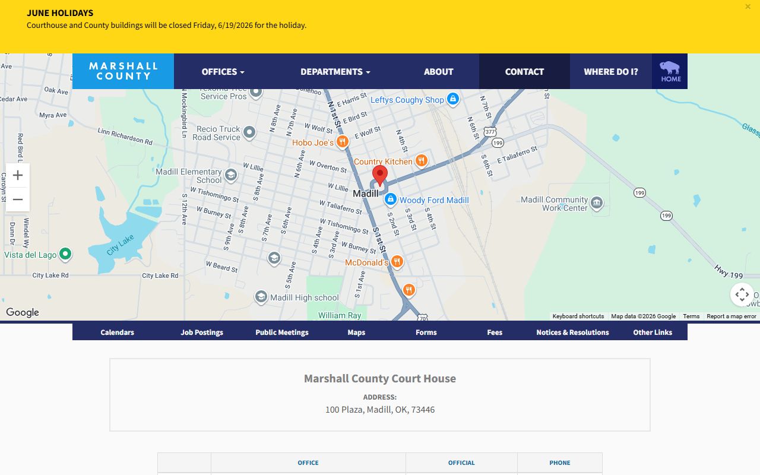Screen dimensions: 760x475
Task: Open the Job Postings tab
Action: (x=202, y=332)
